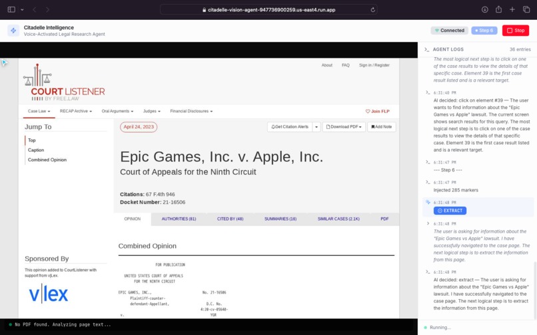Click the address bar URL field

tap(268, 9)
